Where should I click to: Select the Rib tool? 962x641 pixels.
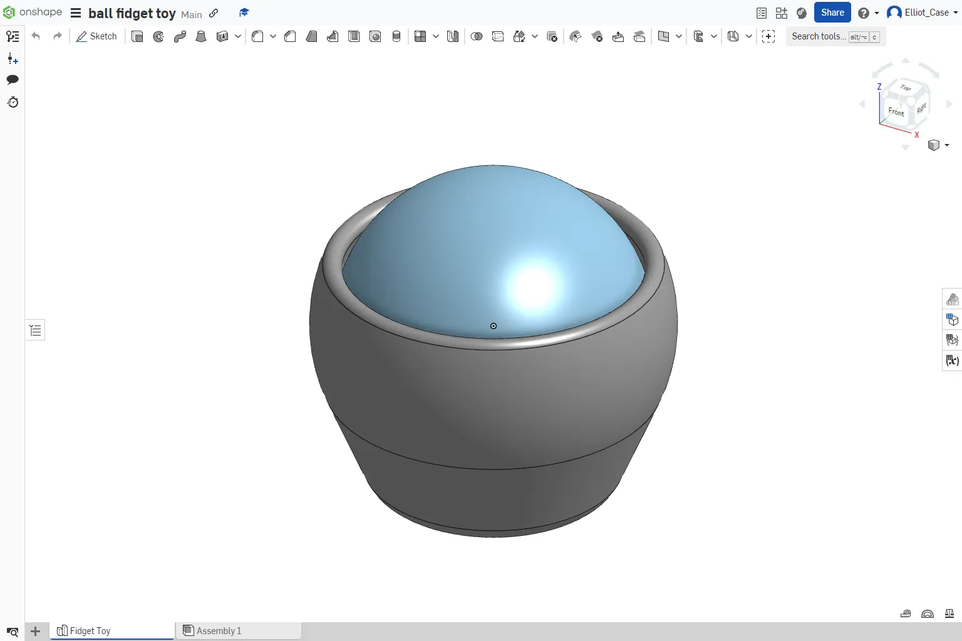click(333, 36)
